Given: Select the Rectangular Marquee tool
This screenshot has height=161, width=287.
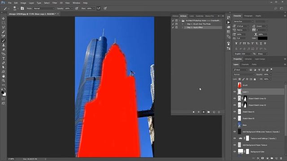Looking at the screenshot, I should point(4,23).
